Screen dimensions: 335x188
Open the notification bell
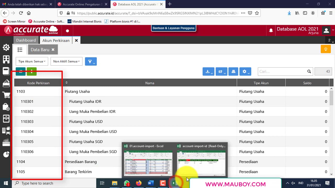(x=271, y=31)
